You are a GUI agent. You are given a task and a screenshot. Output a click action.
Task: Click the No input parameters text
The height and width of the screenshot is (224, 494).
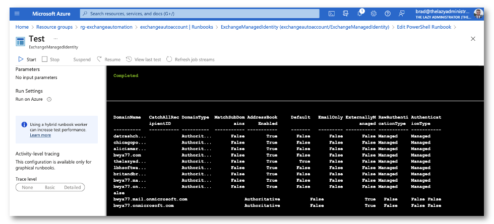click(36, 78)
